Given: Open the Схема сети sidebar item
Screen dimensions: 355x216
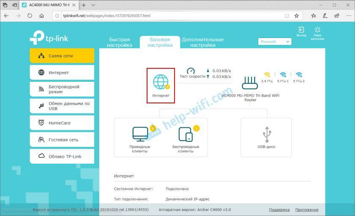Looking at the screenshot, I should coord(62,56).
